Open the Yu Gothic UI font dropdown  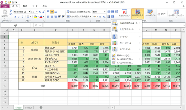point(29,12)
